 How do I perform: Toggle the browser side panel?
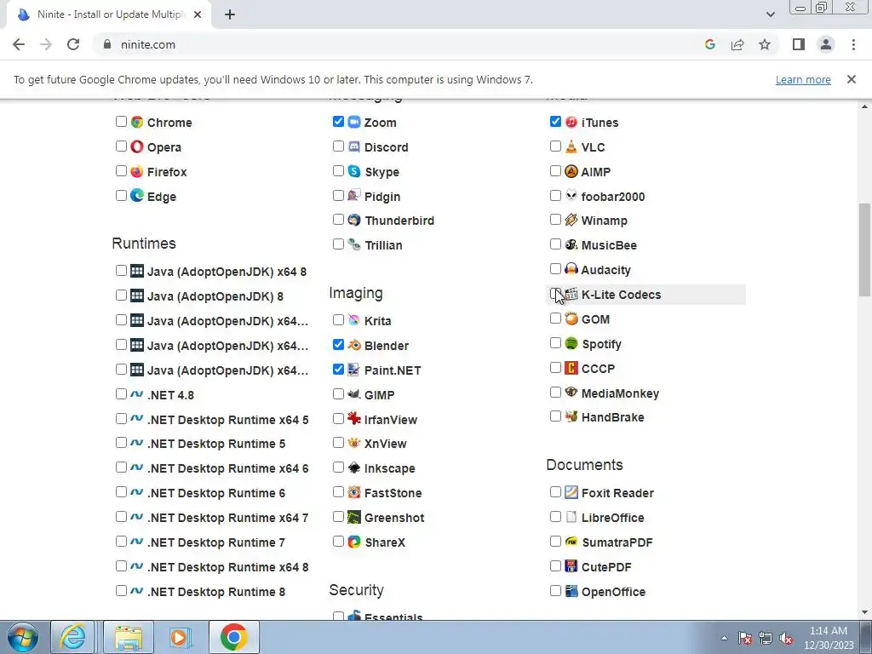click(x=799, y=44)
